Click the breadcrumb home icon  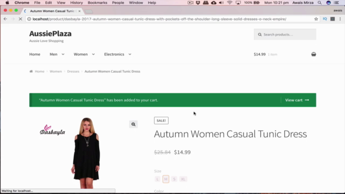[31, 71]
